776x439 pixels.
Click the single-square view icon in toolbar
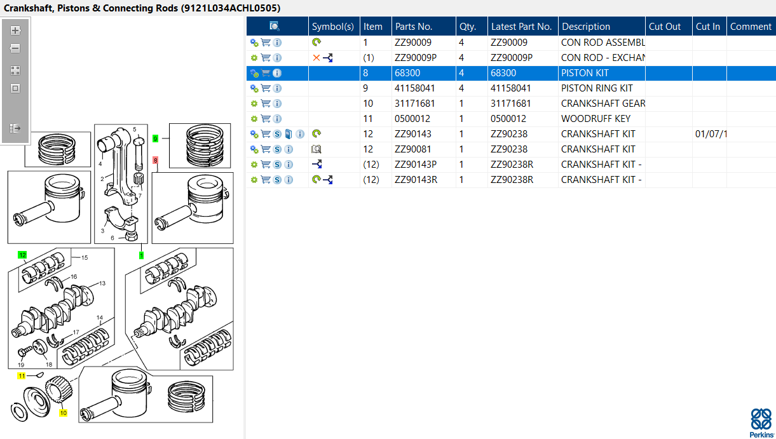point(16,88)
